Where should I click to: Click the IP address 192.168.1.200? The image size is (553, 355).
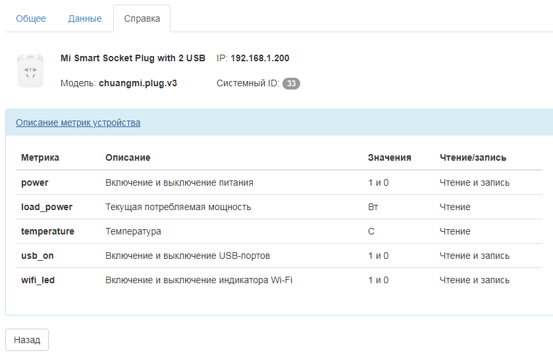(259, 58)
